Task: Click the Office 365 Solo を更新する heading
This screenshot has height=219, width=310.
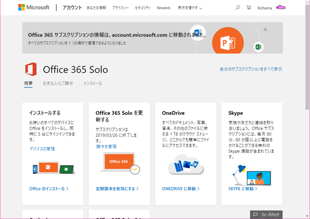Action: (119, 116)
